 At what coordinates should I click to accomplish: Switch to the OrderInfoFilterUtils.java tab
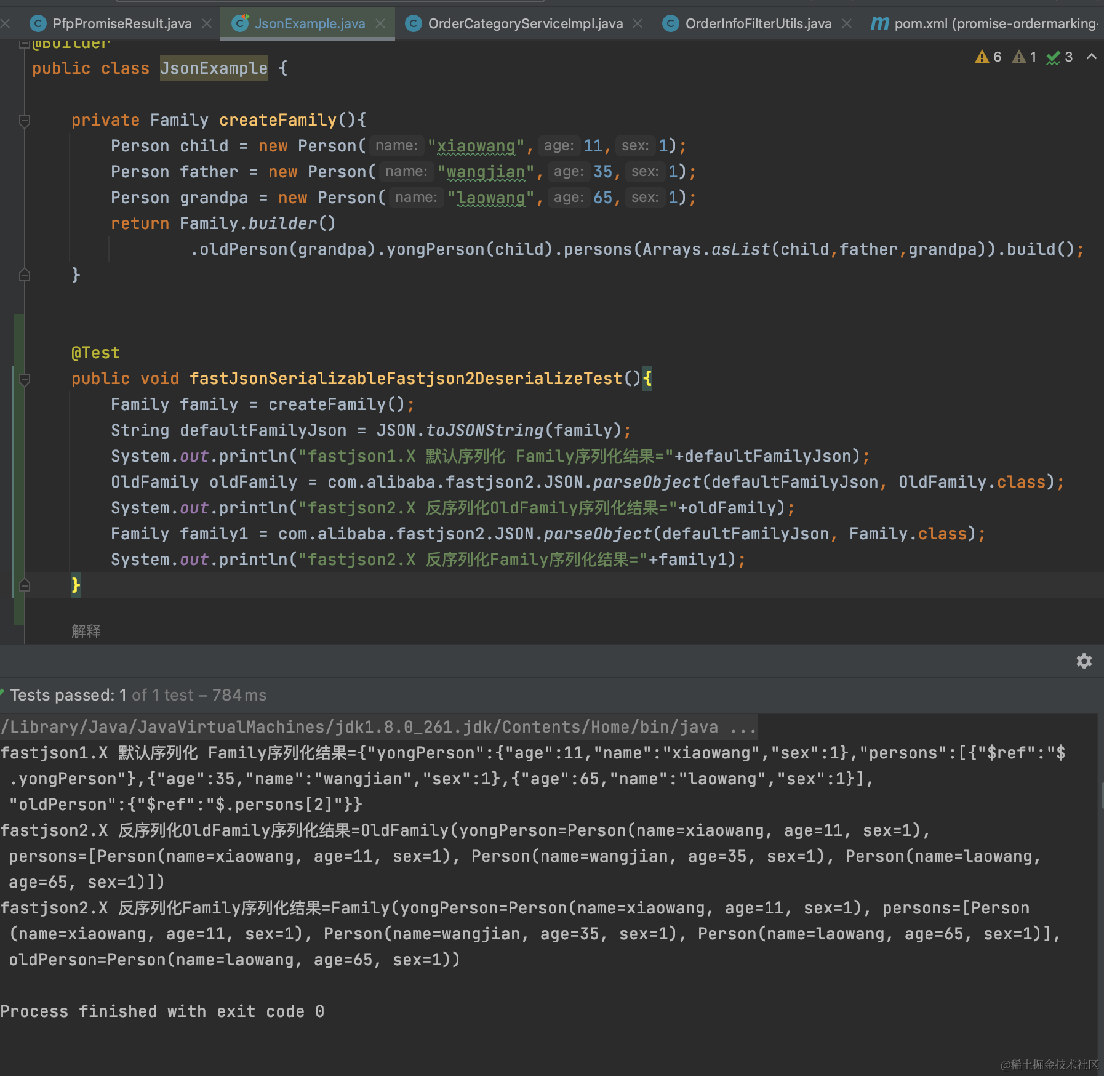point(758,23)
